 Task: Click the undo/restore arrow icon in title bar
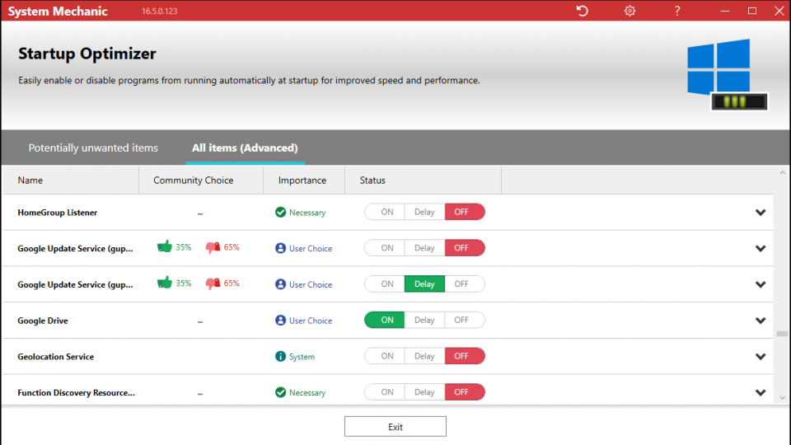coord(583,11)
